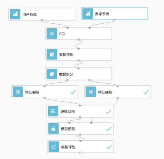Click the green checkmark on 模型评估 node
The height and width of the screenshot is (159, 164).
tap(109, 147)
